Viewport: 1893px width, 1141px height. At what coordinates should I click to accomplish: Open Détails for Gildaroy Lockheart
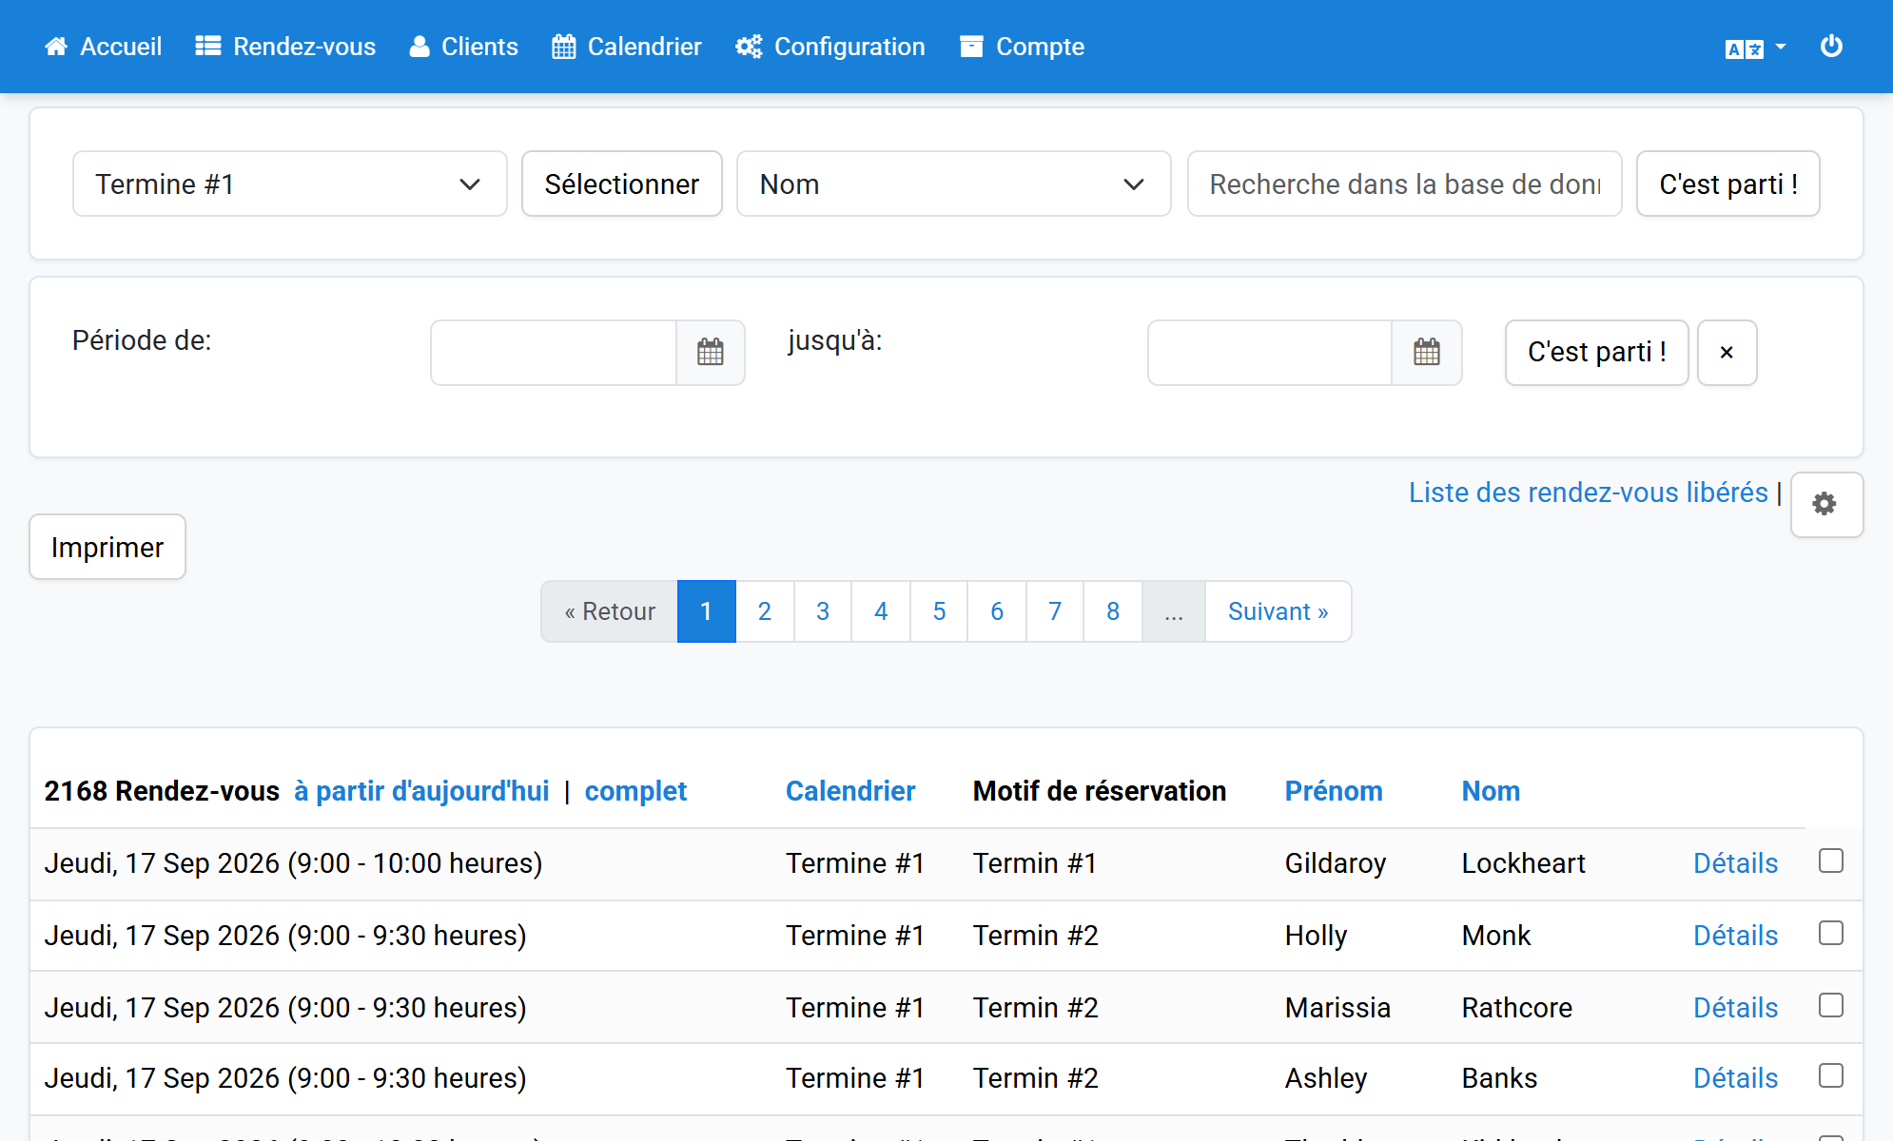point(1735,862)
